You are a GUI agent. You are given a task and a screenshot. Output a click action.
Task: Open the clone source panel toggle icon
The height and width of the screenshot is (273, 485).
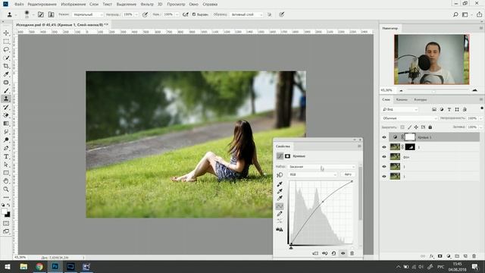[51, 14]
